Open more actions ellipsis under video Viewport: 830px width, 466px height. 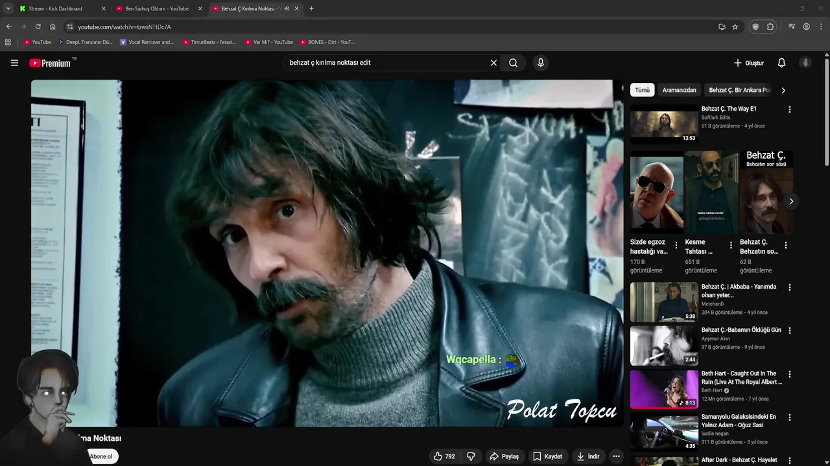[616, 456]
